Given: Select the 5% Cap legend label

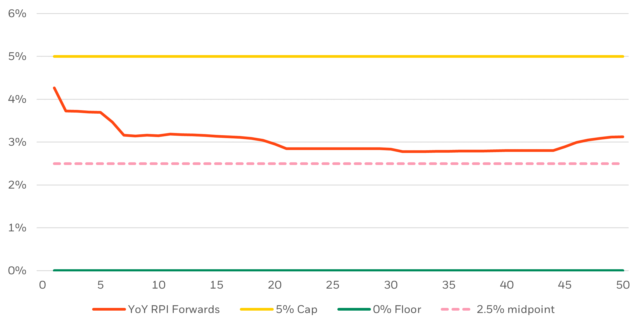Looking at the screenshot, I should pyautogui.click(x=297, y=310).
